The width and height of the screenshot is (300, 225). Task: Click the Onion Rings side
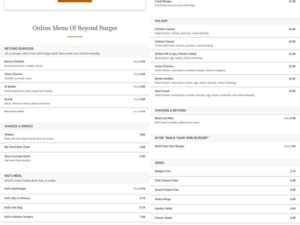[225, 199]
